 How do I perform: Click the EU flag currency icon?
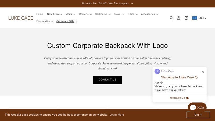pyautogui.click(x=195, y=18)
